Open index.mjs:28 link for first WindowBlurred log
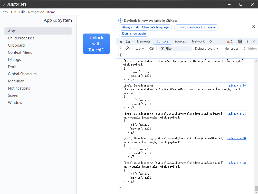 pos(237,114)
